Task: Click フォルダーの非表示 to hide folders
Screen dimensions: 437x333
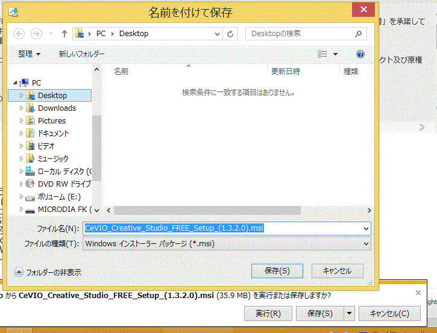Action: 48,272
